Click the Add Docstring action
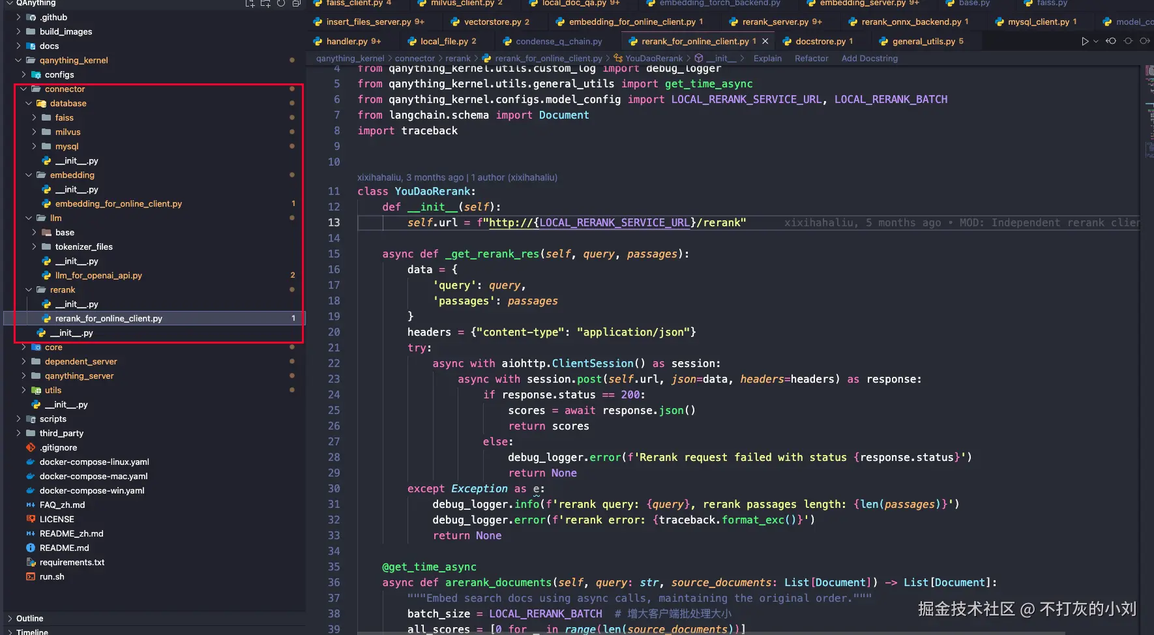The width and height of the screenshot is (1154, 635). tap(870, 59)
